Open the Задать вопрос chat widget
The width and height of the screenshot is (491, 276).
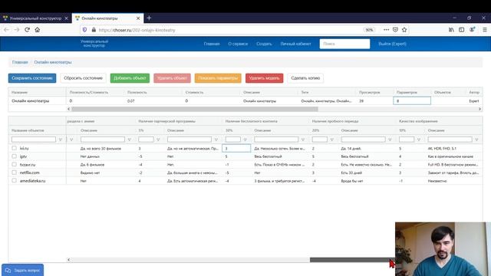click(22, 270)
